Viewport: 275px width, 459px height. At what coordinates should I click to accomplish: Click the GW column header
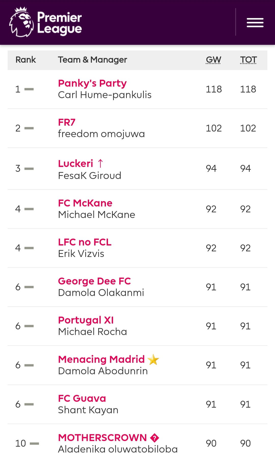click(213, 60)
